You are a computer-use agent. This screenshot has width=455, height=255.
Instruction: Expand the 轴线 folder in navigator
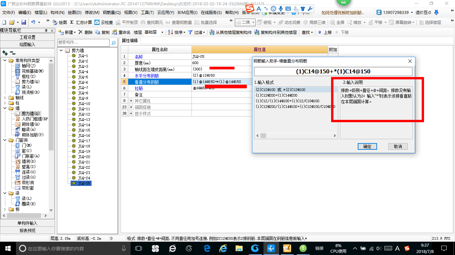4,98
